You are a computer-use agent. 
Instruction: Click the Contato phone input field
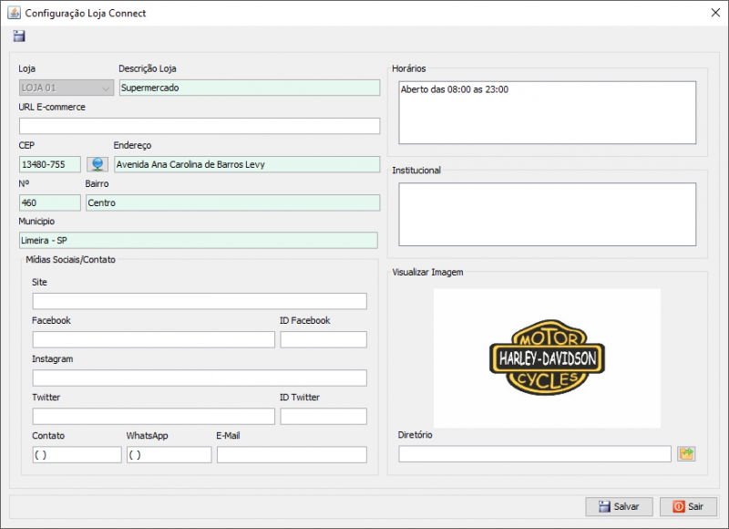coord(77,454)
